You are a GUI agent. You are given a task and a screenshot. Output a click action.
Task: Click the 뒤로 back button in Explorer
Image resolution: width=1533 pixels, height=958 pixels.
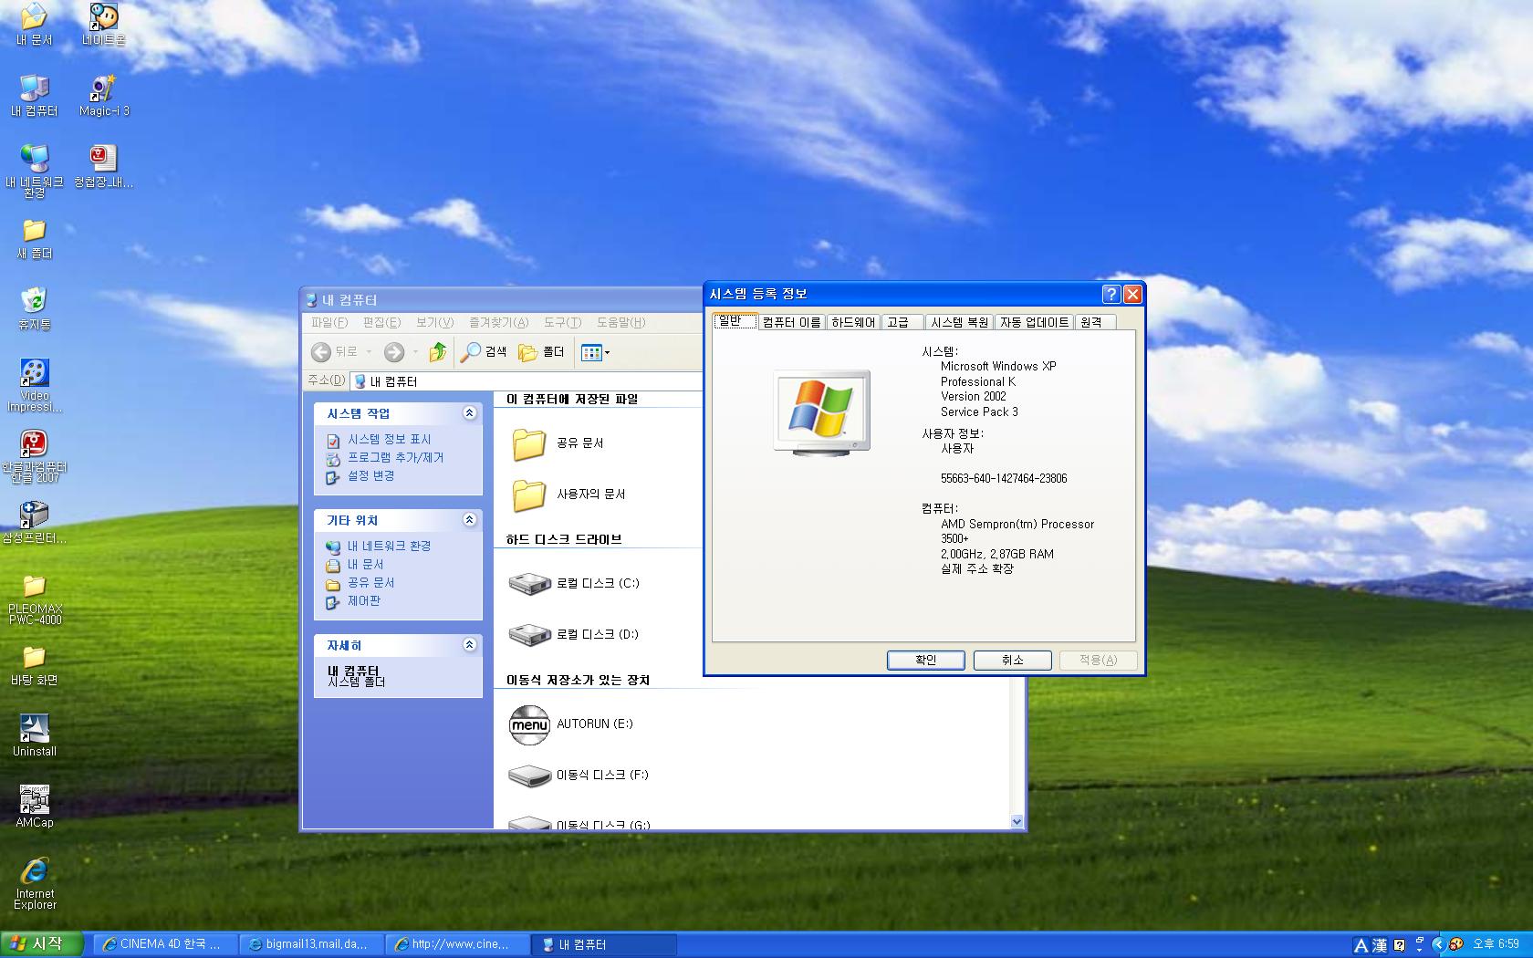tap(334, 351)
